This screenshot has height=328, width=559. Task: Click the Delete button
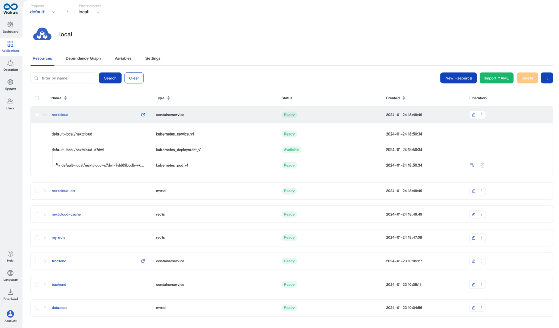pyautogui.click(x=527, y=78)
